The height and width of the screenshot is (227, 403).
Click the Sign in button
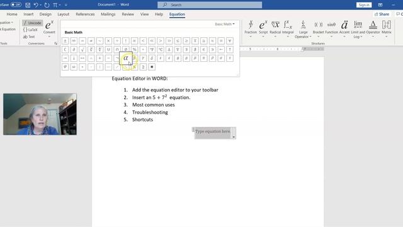pos(364,5)
